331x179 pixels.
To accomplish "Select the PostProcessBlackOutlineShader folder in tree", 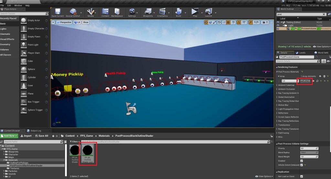I will tap(26, 165).
